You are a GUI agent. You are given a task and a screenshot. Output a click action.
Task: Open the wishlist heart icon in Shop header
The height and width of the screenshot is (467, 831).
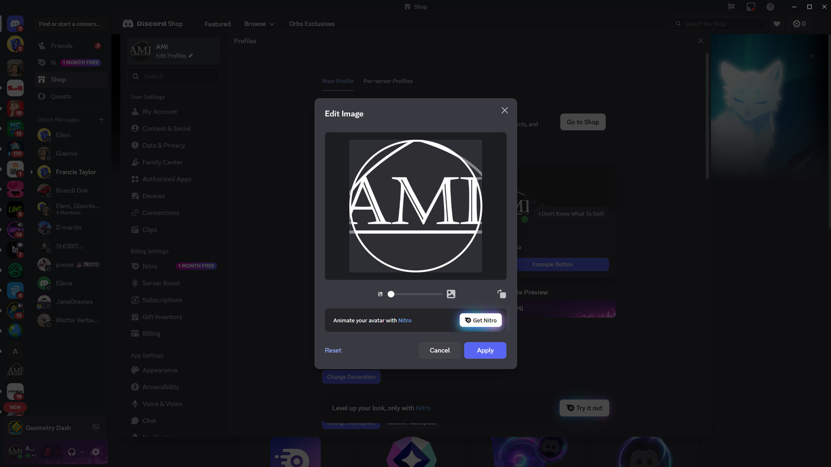click(776, 23)
